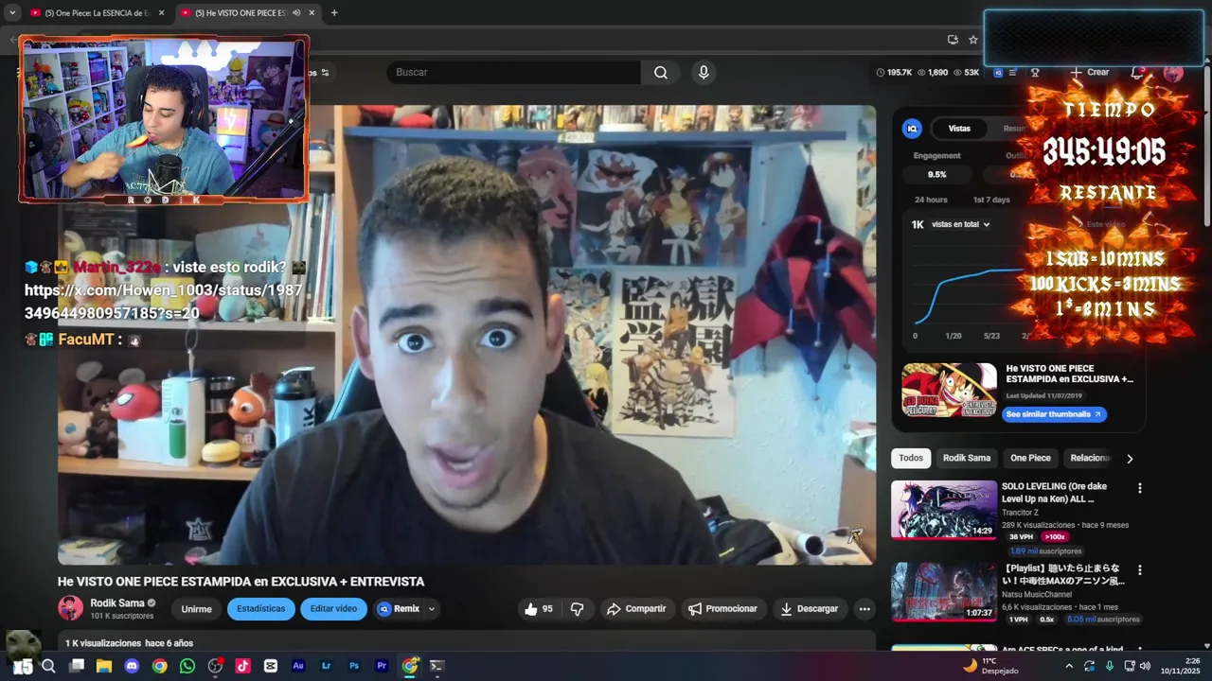Image resolution: width=1212 pixels, height=681 pixels.
Task: Click the Compartir share button
Action: (636, 609)
